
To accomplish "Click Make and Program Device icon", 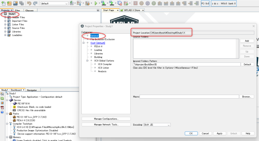I will pyautogui.click(x=103, y=4).
